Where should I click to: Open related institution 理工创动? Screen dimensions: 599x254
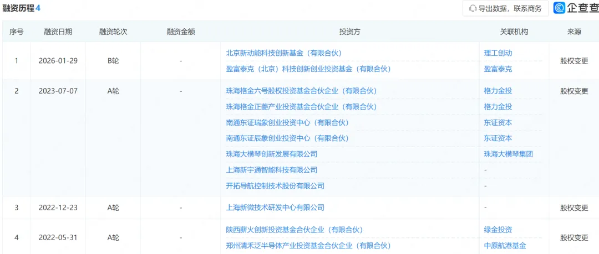tap(498, 53)
